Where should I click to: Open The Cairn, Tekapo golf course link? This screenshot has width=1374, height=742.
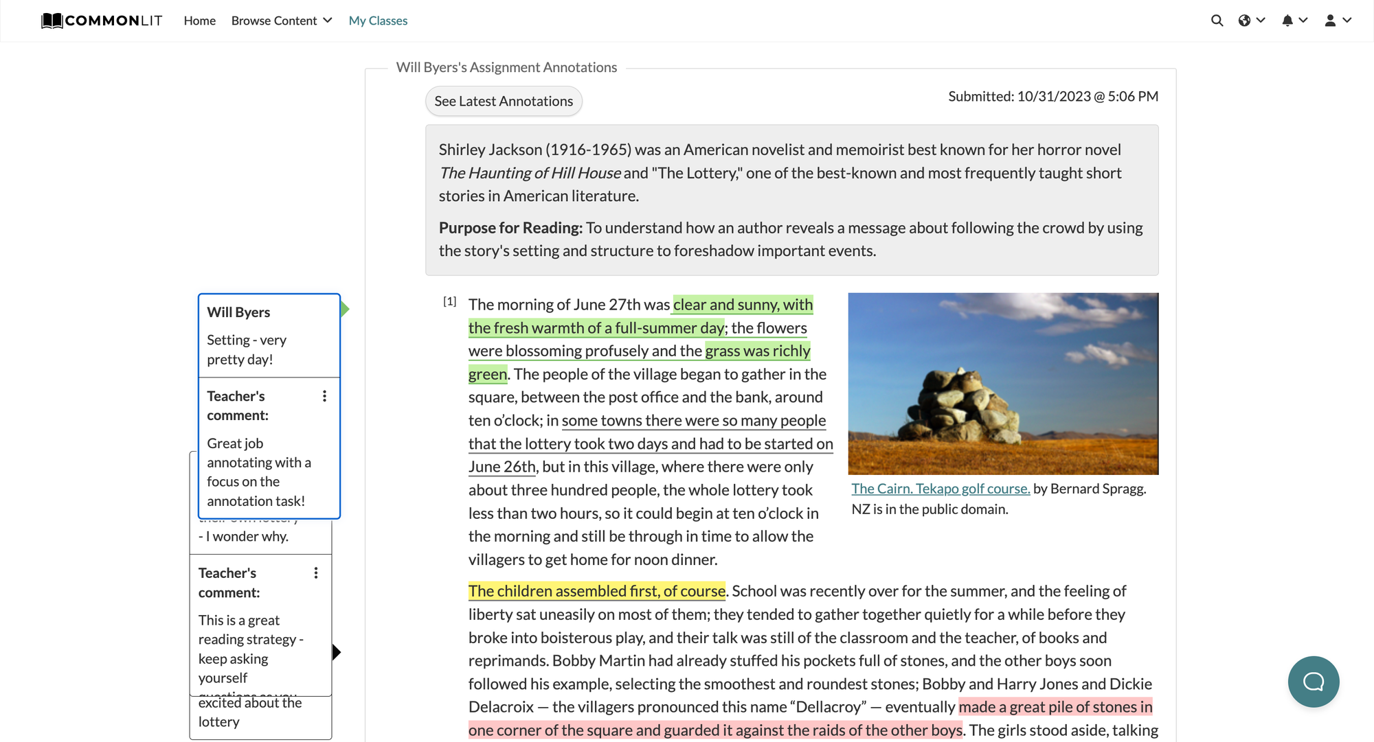tap(941, 489)
